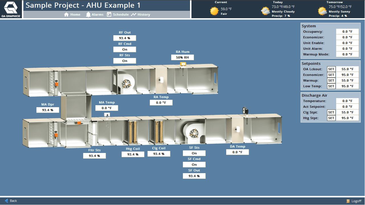Click the Unit Enable value field

tap(348, 43)
